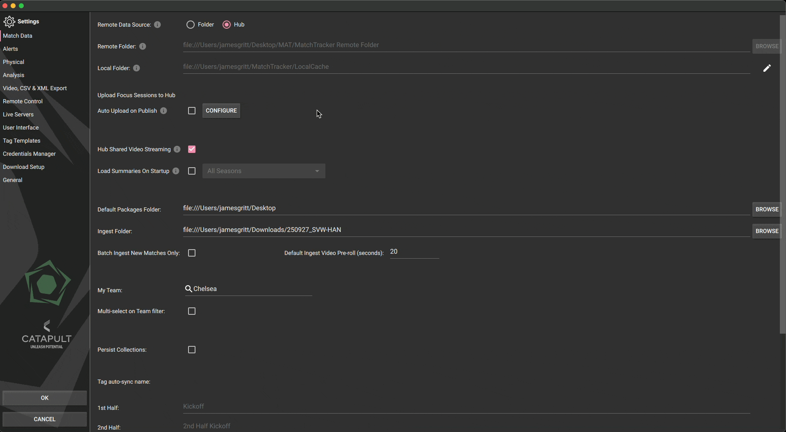Click info icon for Hub Shared Video Streaming

pyautogui.click(x=177, y=149)
